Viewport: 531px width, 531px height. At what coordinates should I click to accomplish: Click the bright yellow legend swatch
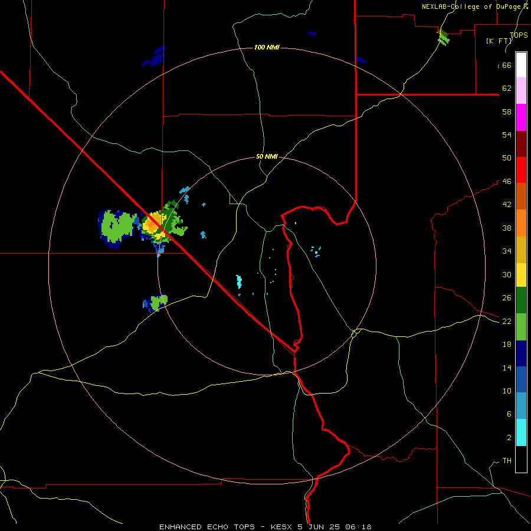(x=521, y=275)
